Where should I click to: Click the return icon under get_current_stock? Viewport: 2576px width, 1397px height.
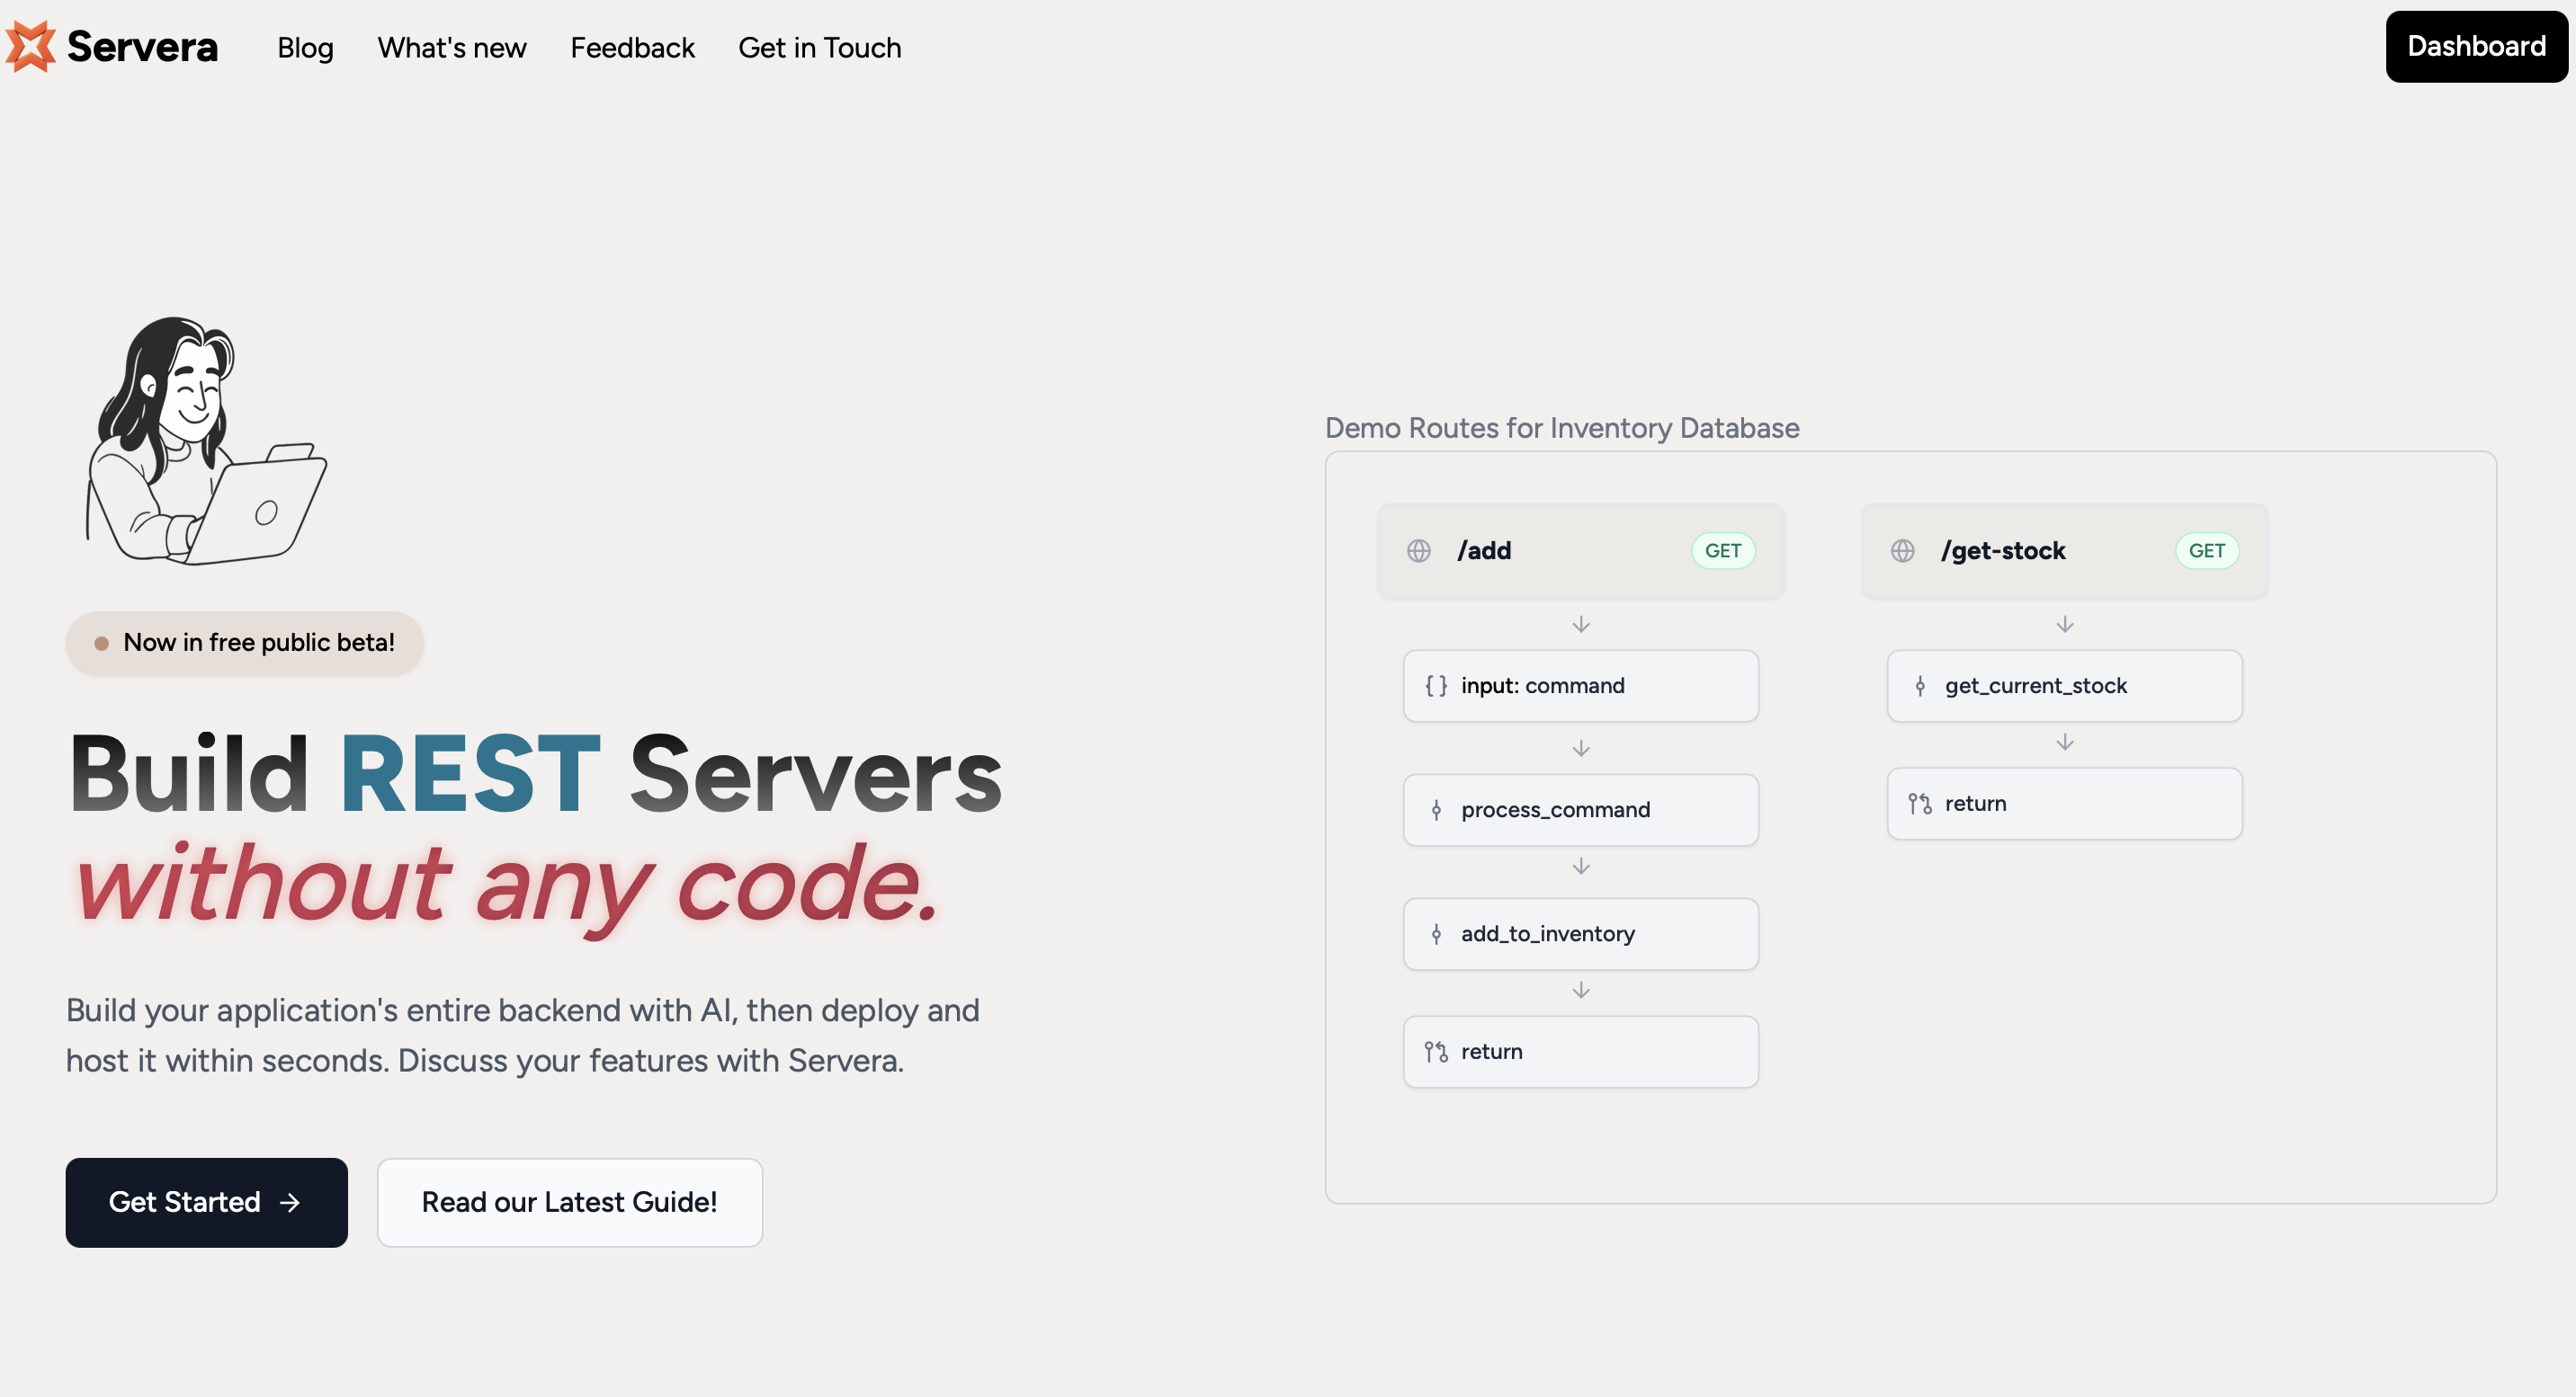point(1919,804)
